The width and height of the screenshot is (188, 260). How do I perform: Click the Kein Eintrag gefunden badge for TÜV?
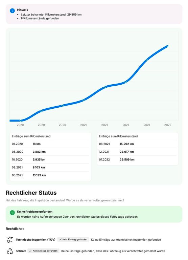coord(73,239)
